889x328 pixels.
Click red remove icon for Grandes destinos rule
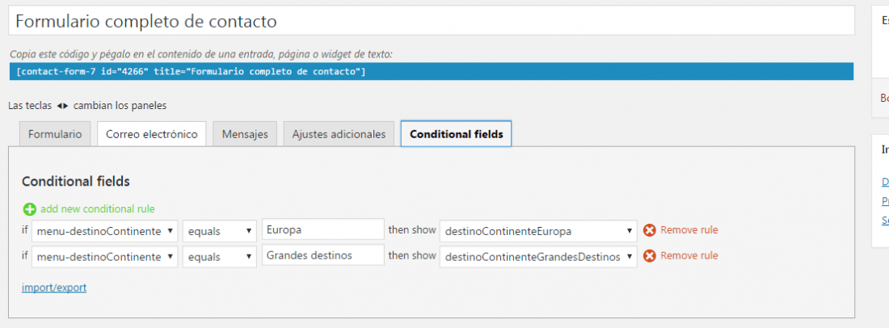[649, 256]
